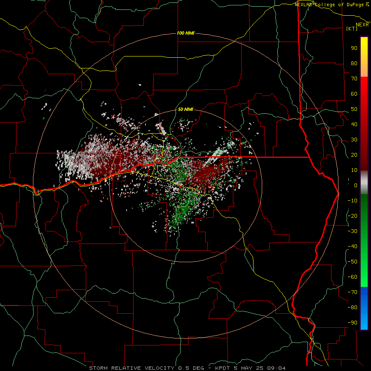Click the 80 value on the color scale
The width and height of the screenshot is (371, 371).
354,63
